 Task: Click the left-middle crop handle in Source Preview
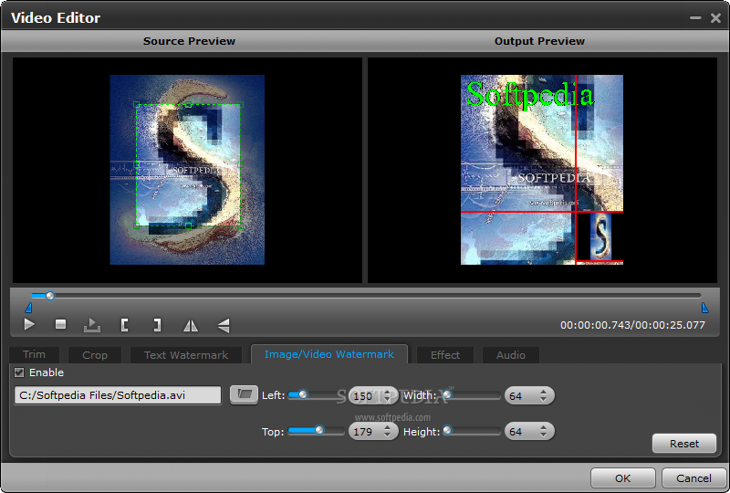point(136,164)
